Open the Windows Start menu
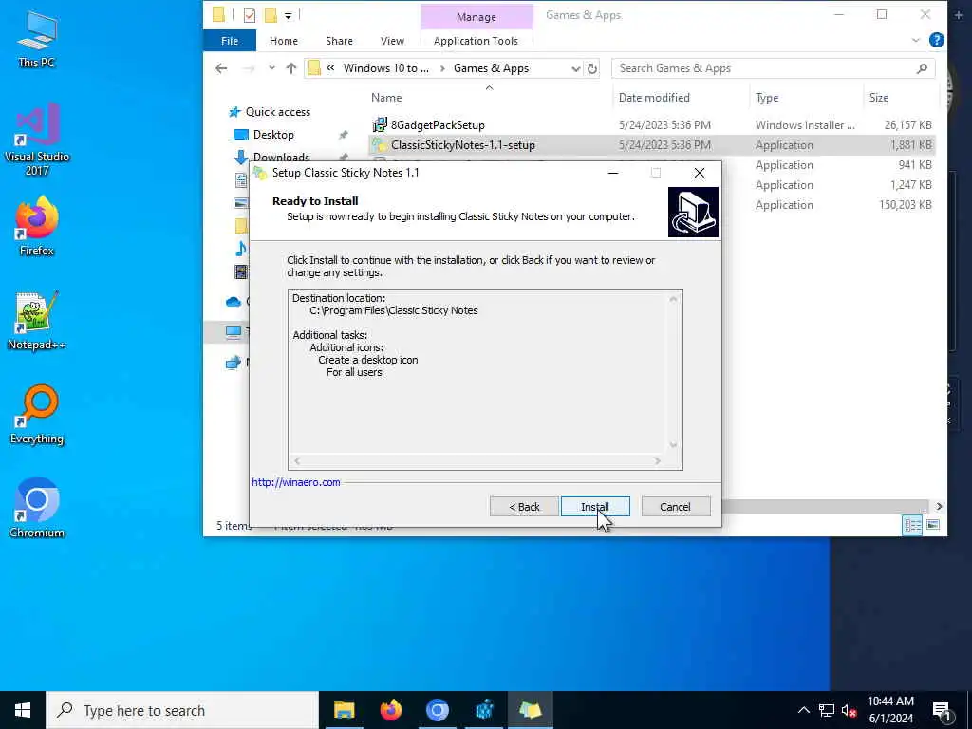The height and width of the screenshot is (729, 972). (x=23, y=710)
